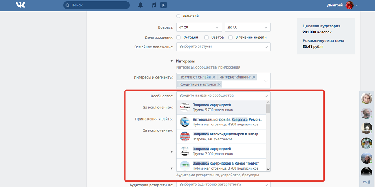
Task: Click the Целевая аудитория heading
Action: pos(321,26)
